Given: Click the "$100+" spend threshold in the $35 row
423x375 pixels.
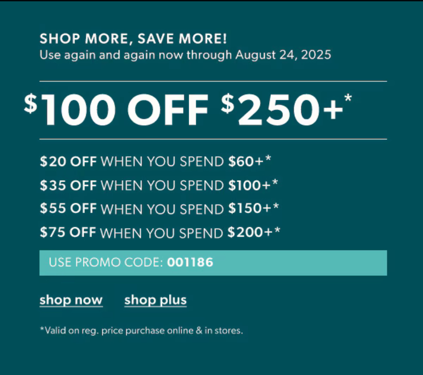Looking at the screenshot, I should (249, 186).
